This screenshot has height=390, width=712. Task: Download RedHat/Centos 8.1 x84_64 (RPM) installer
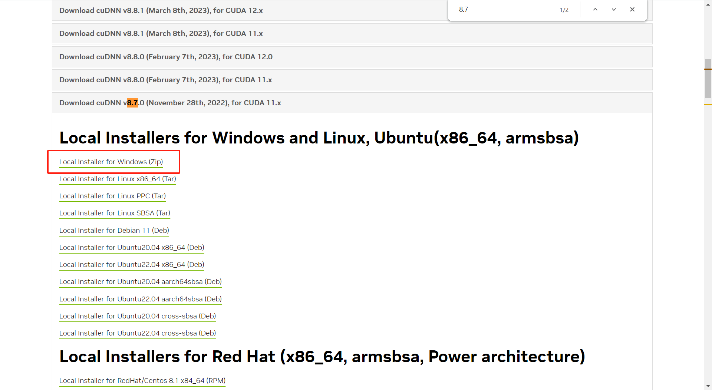pos(142,381)
